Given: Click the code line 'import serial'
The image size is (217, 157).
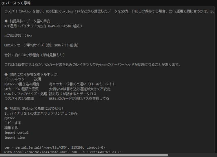Looking at the screenshot, I should (x=16, y=133).
